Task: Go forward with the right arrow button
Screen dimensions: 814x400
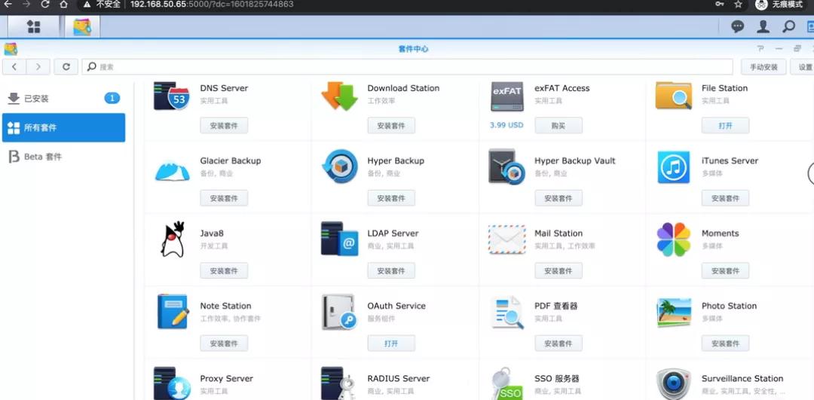Action: click(38, 67)
